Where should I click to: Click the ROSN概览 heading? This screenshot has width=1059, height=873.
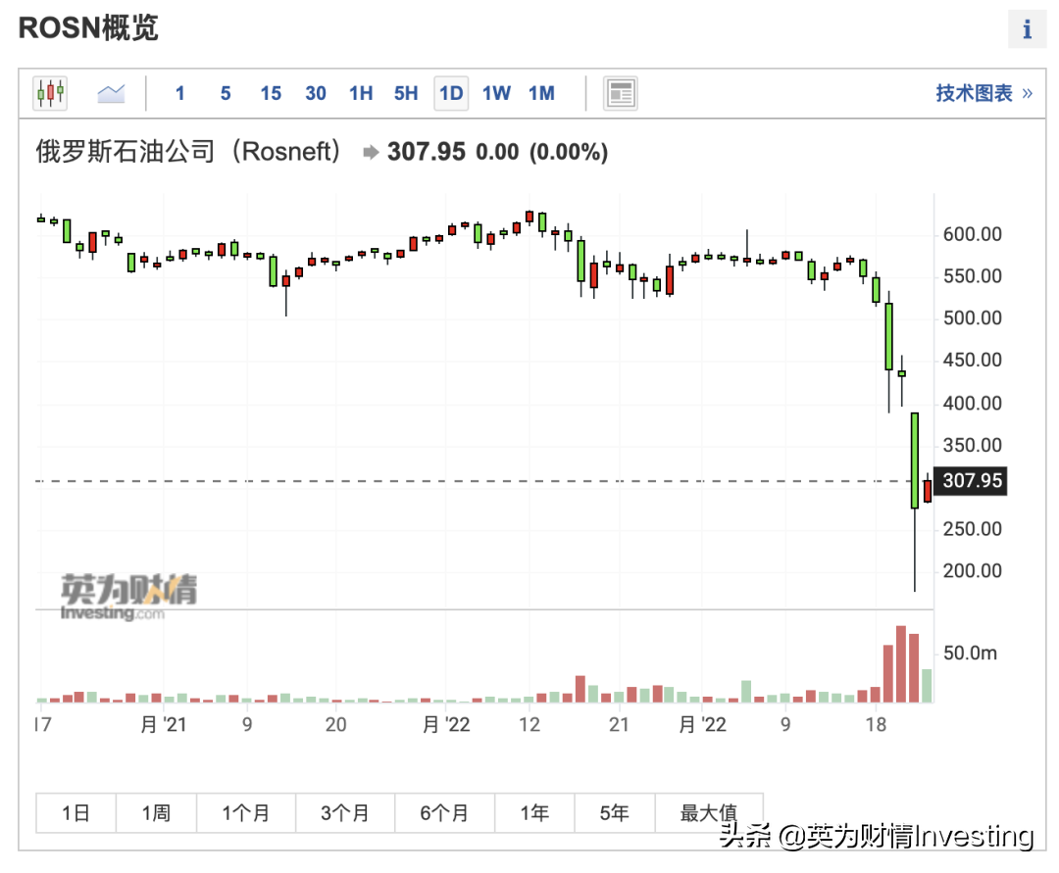tap(88, 28)
